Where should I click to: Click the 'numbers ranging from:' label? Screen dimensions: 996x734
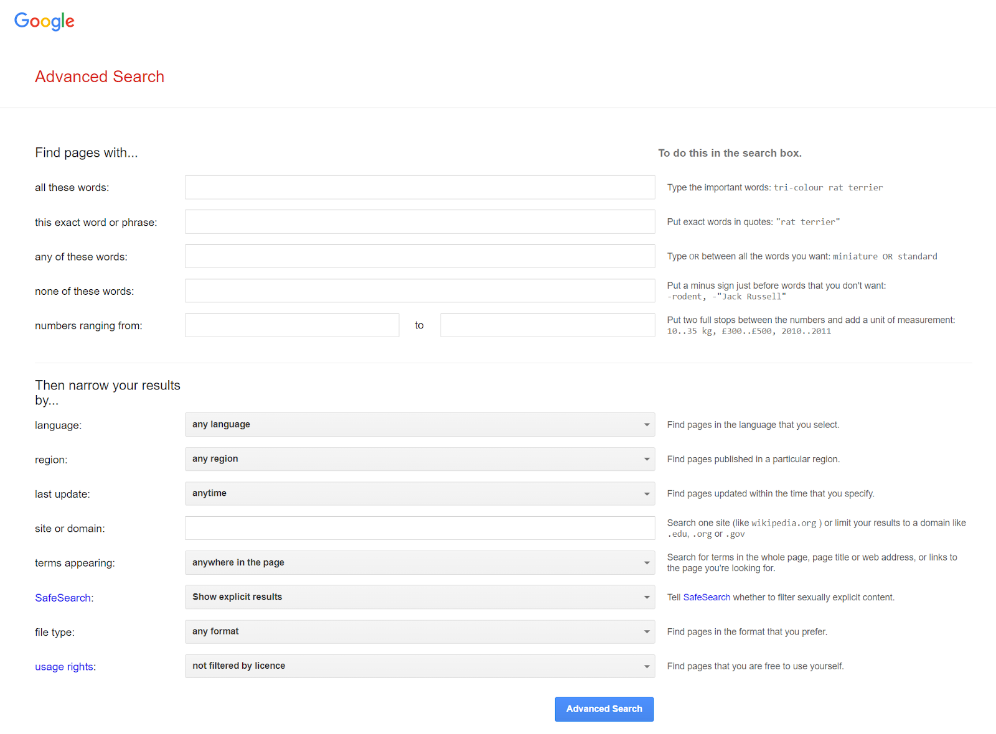[88, 326]
